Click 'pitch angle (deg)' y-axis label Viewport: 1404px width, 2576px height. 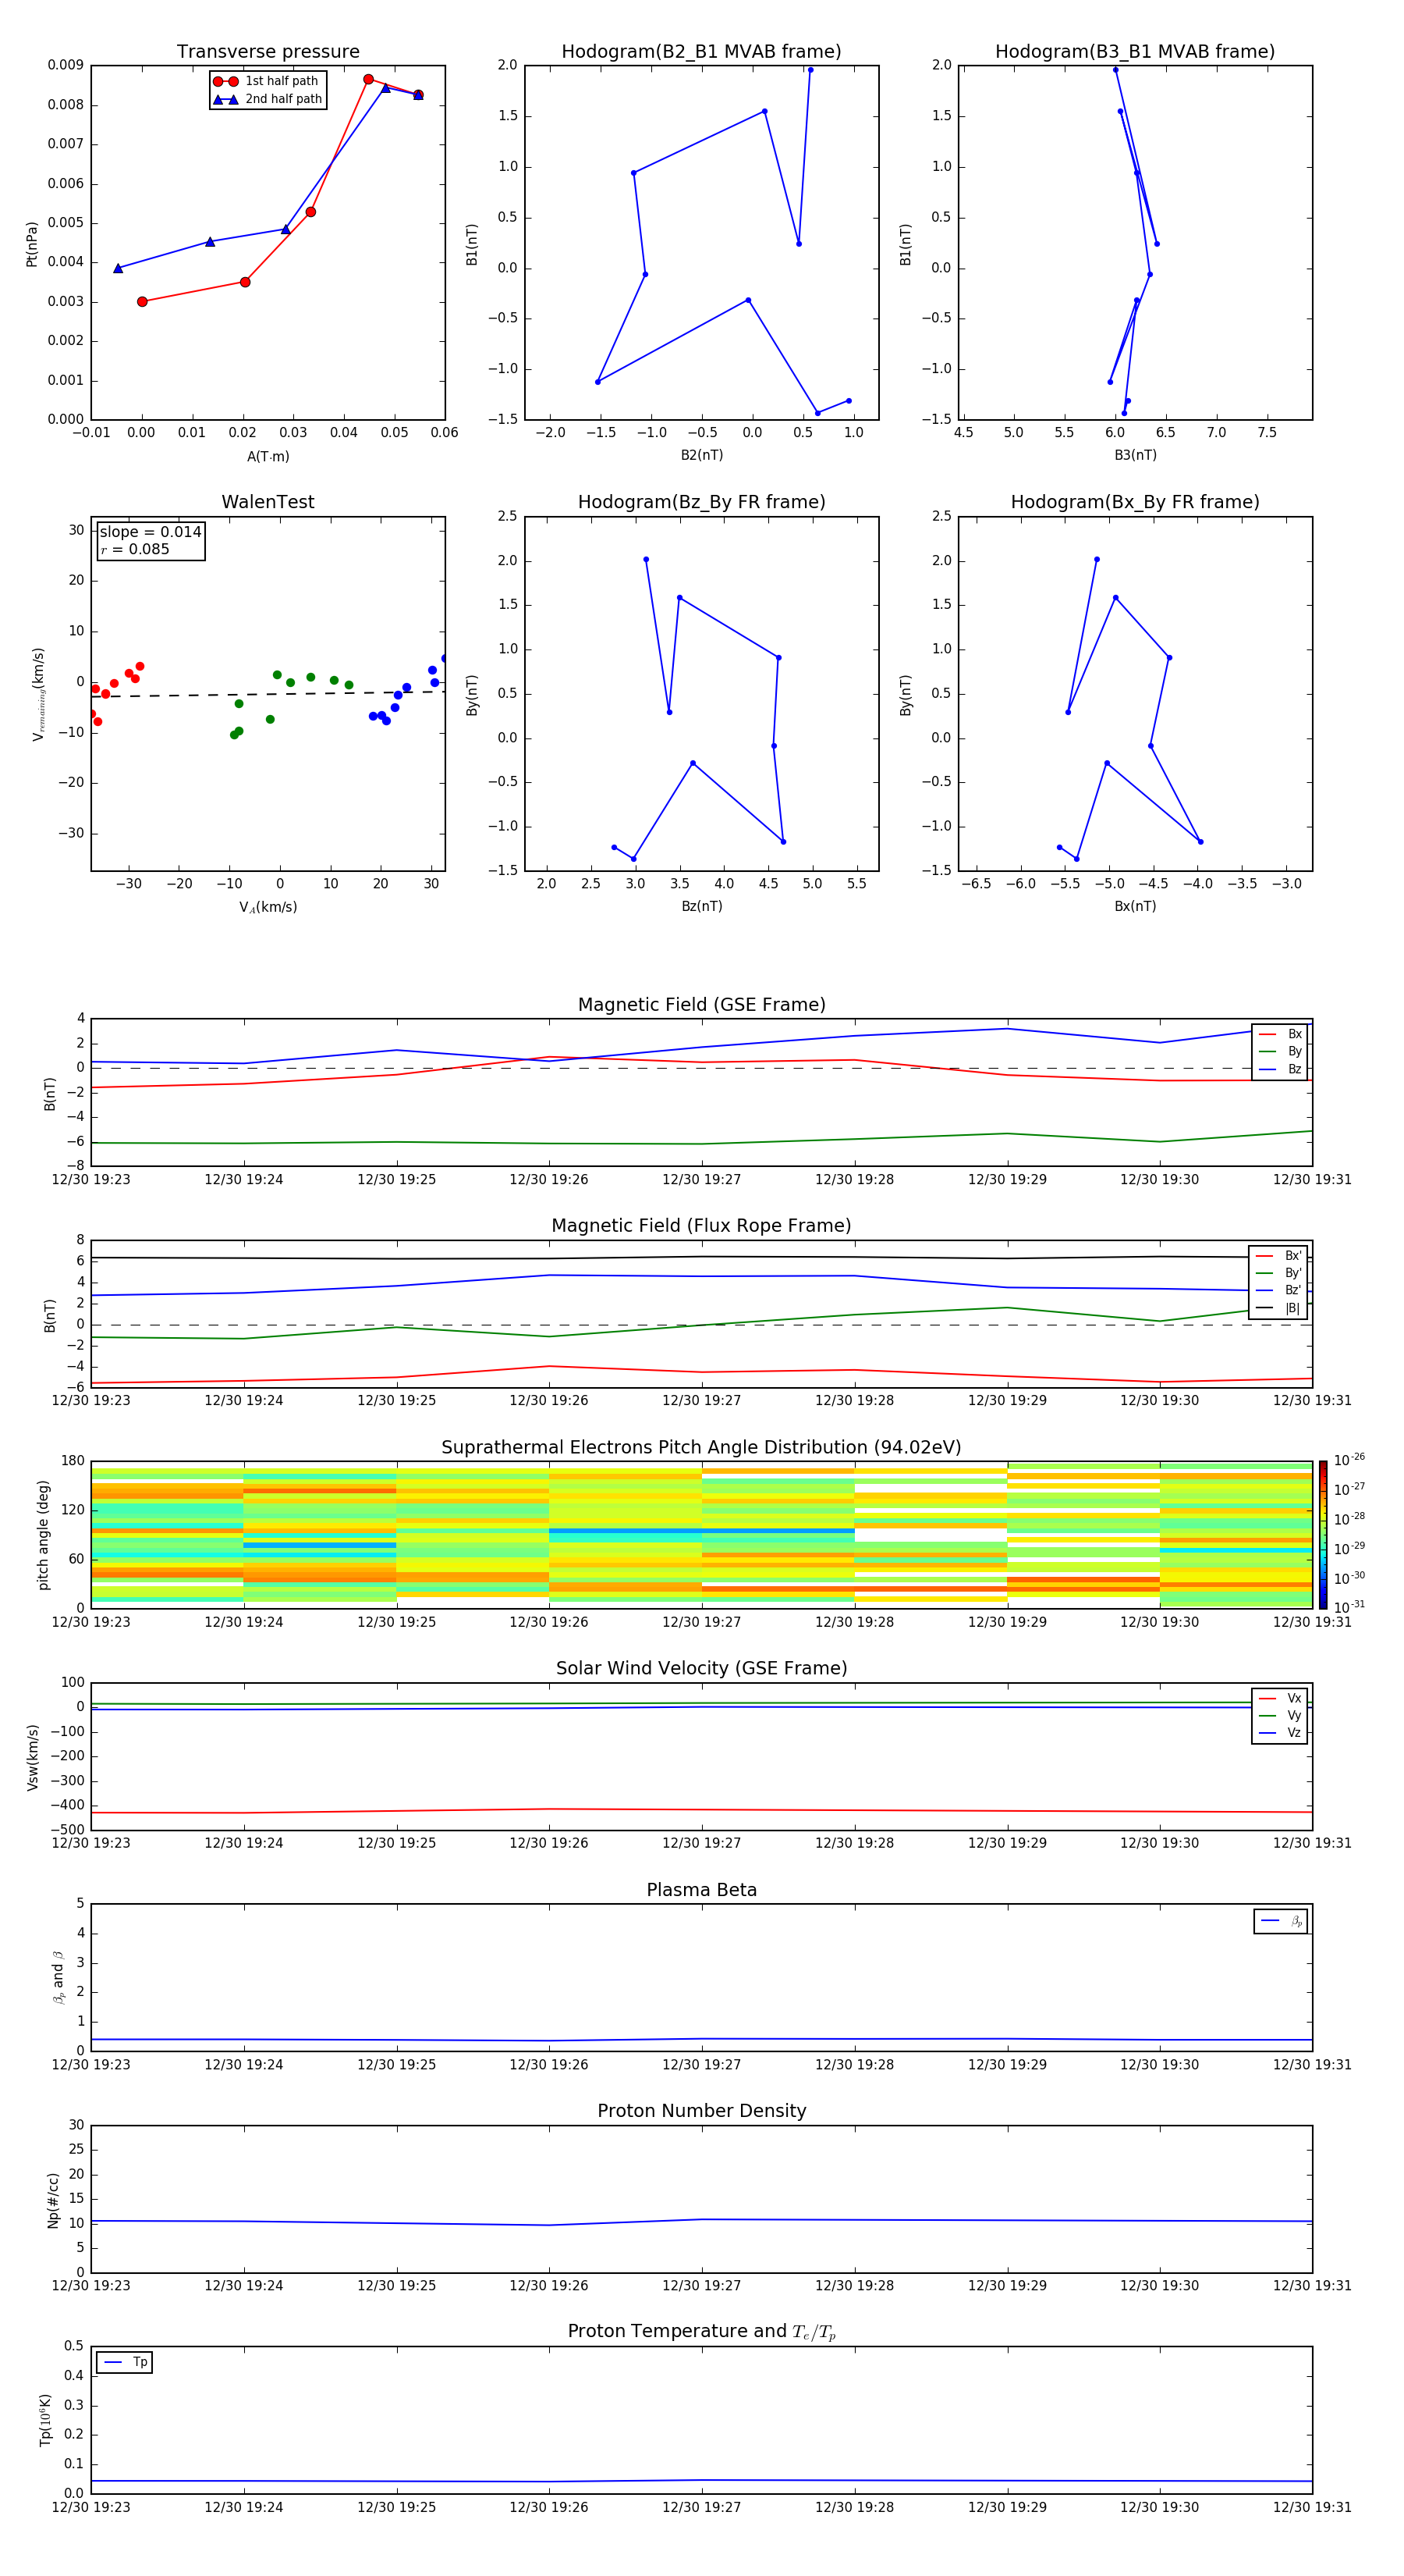click(43, 1534)
